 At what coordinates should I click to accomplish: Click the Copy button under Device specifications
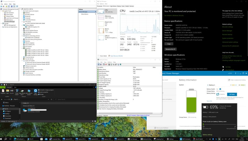tap(169, 44)
